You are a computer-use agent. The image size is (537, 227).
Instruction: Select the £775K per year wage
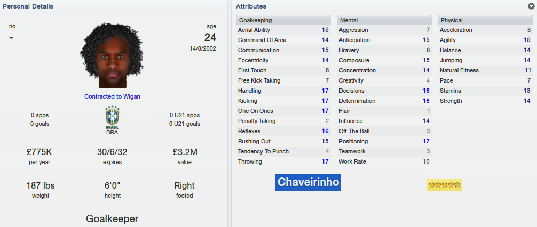[x=40, y=152]
